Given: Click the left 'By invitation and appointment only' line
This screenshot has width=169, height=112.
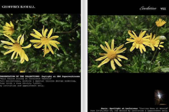Looking at the screenshot, I should [x=22, y=86].
